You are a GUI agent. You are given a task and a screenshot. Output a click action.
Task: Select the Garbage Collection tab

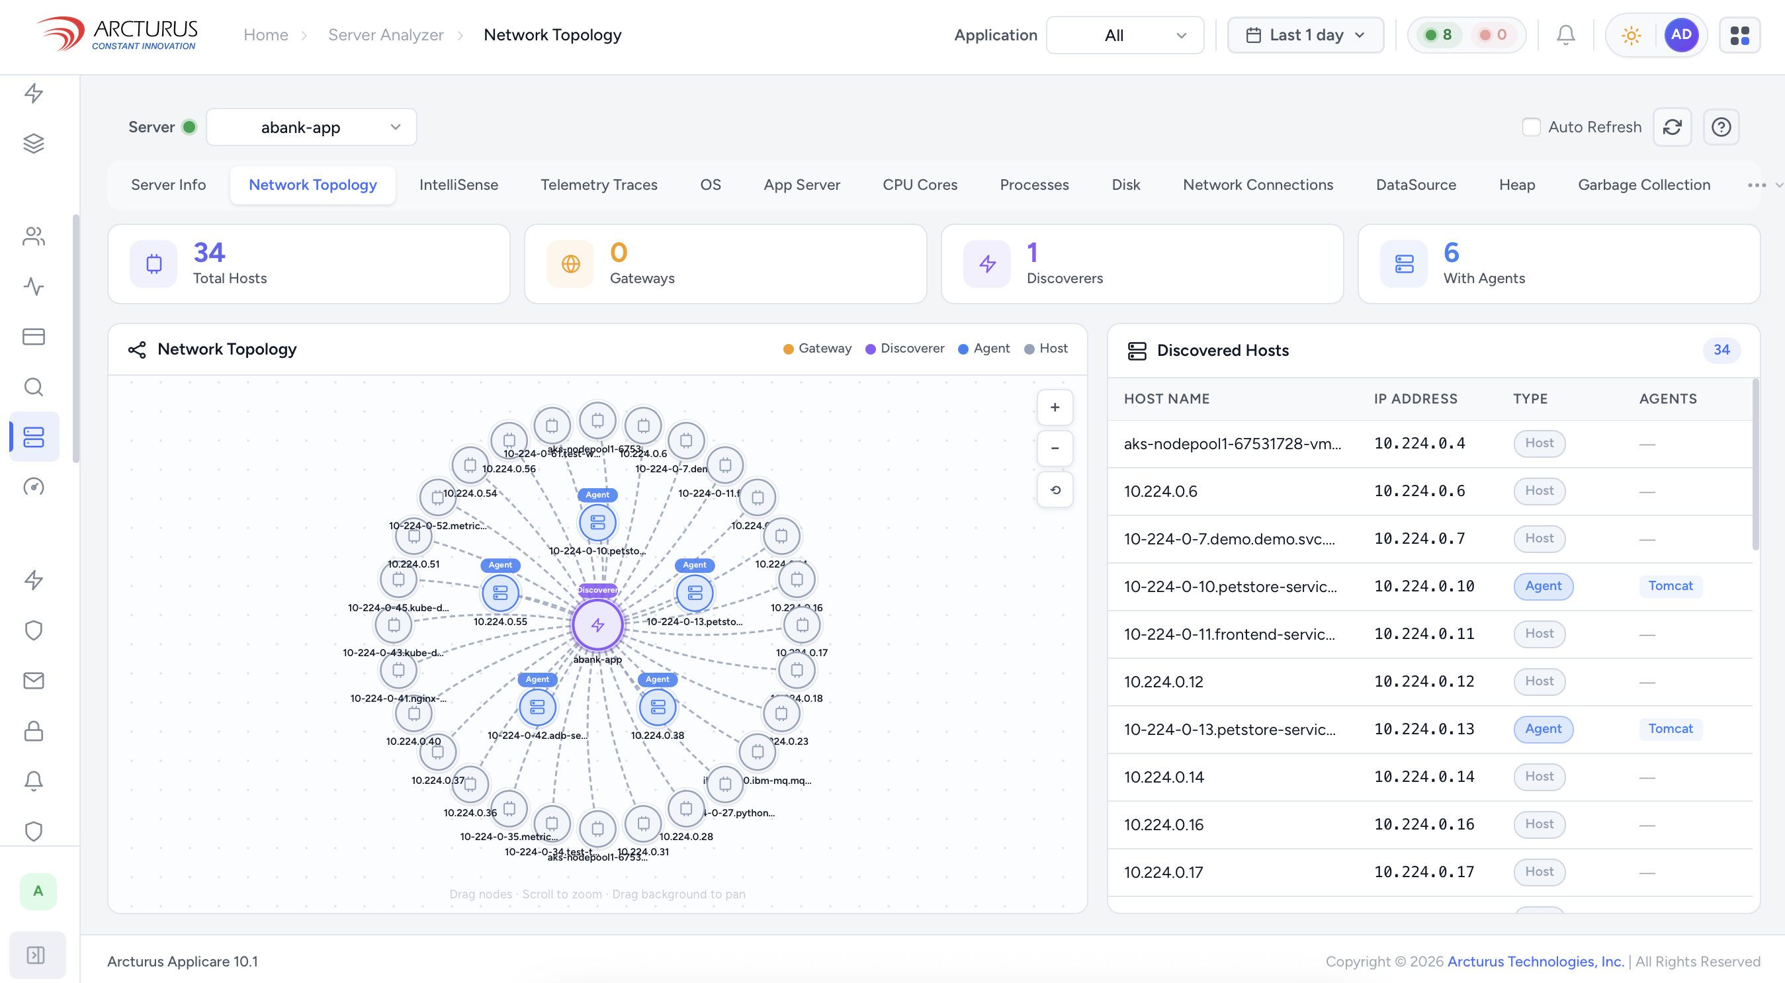1643,185
